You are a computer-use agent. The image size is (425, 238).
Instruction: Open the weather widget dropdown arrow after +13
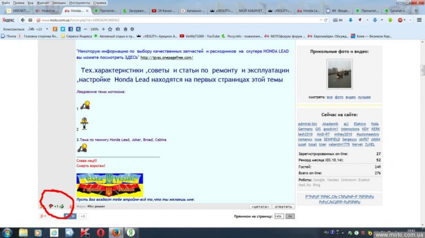point(47,29)
